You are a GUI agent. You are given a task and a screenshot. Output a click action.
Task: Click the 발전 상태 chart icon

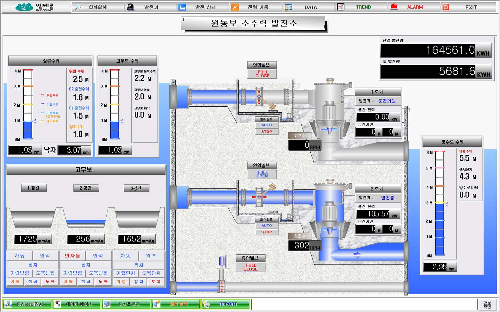pyautogui.click(x=182, y=7)
